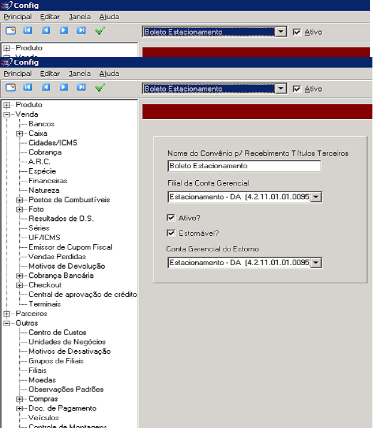The width and height of the screenshot is (373, 428).
Task: Select Cobrança tree item under Venda
Action: coord(45,152)
